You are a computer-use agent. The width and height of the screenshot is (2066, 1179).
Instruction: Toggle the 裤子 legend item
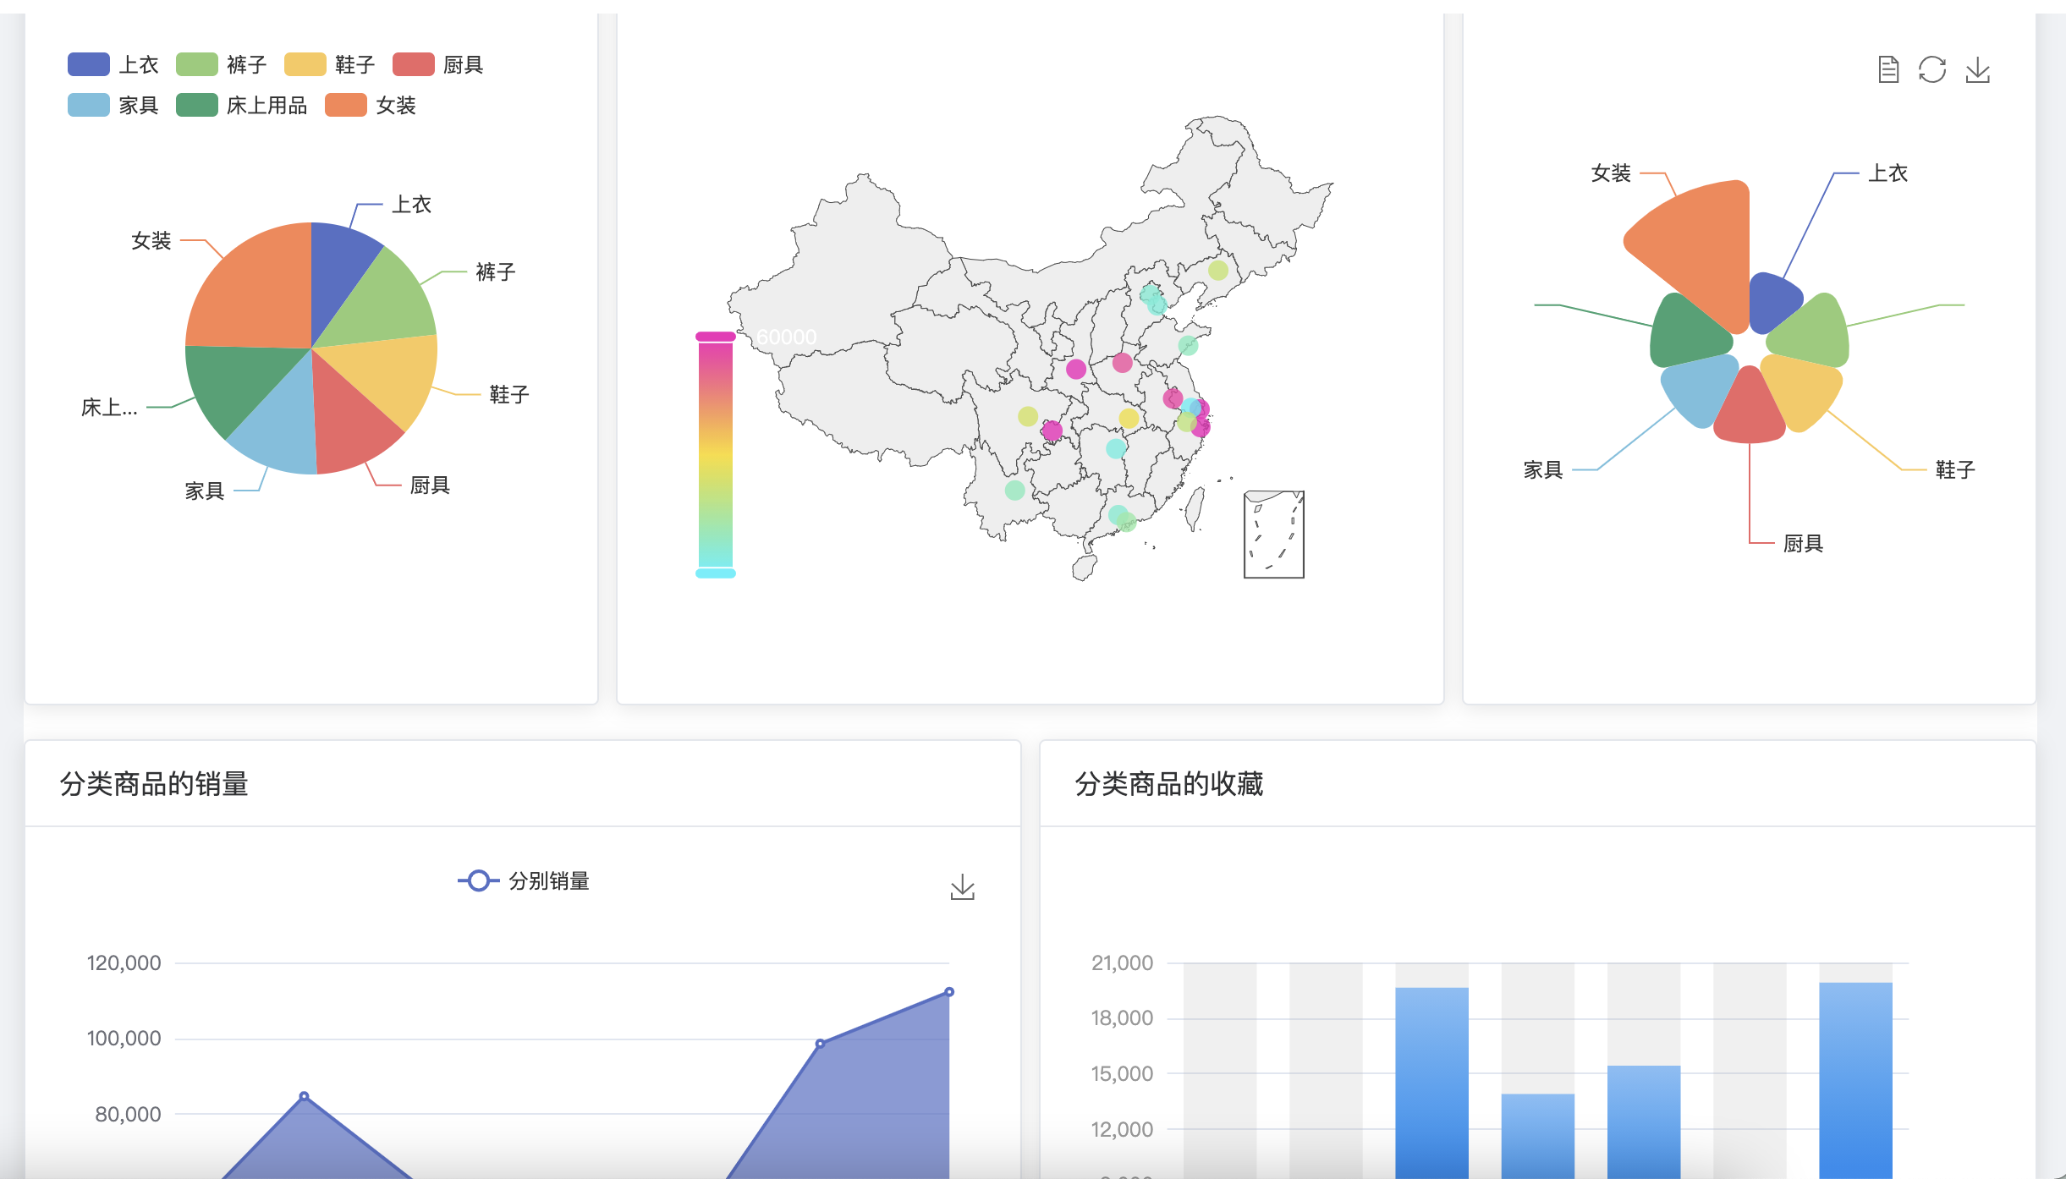click(197, 64)
